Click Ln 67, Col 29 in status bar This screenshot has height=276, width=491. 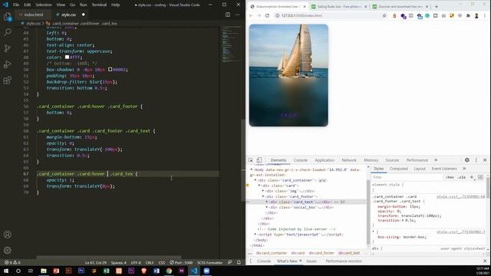tap(95, 262)
